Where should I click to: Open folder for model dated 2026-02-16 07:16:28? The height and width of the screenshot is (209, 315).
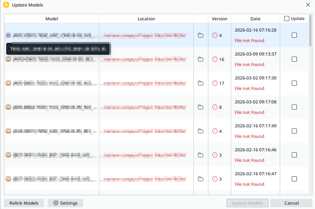pos(200,35)
